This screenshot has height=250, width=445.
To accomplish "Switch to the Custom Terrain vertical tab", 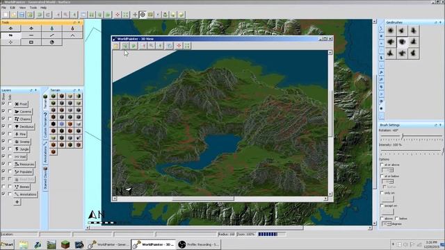I will pos(45,126).
